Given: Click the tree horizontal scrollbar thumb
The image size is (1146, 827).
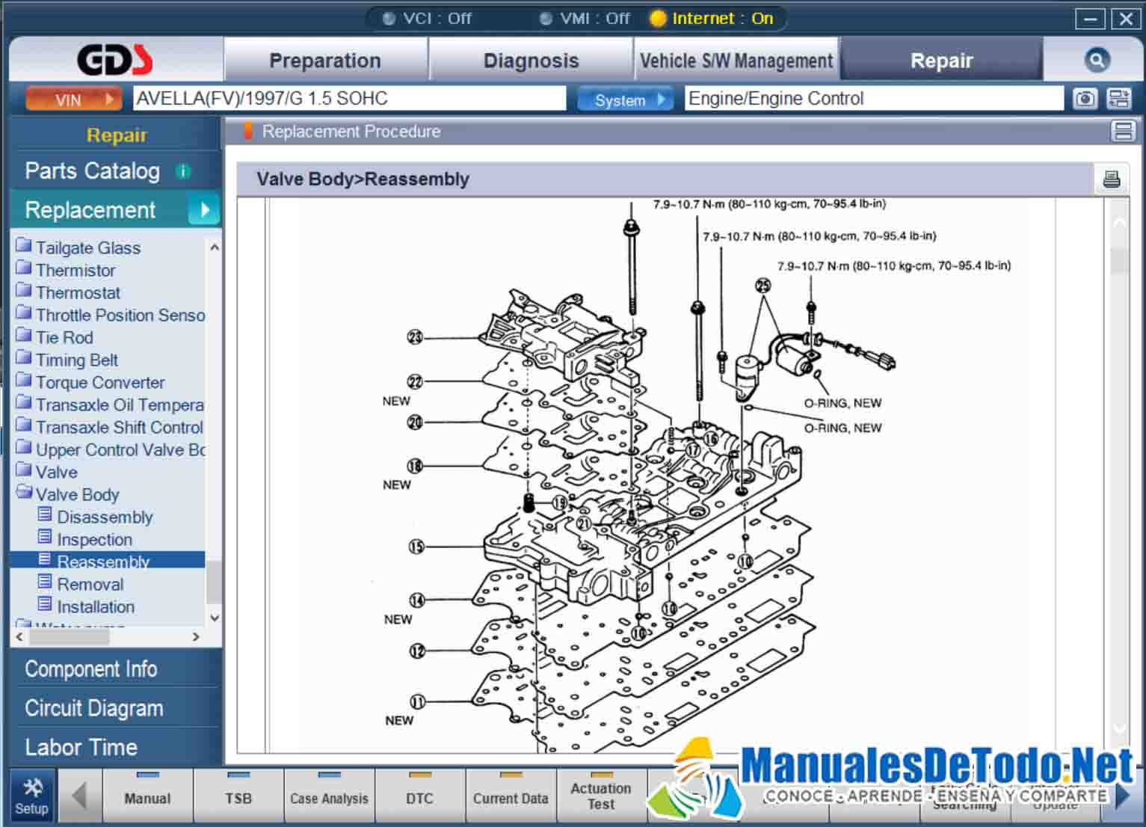Looking at the screenshot, I should tap(70, 637).
